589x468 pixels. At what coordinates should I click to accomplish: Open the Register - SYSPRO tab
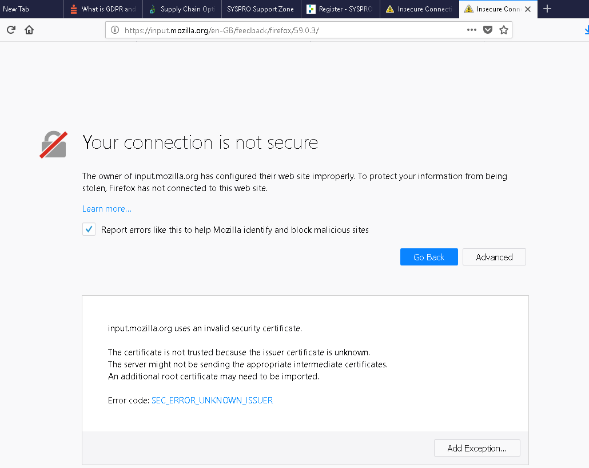(x=340, y=9)
